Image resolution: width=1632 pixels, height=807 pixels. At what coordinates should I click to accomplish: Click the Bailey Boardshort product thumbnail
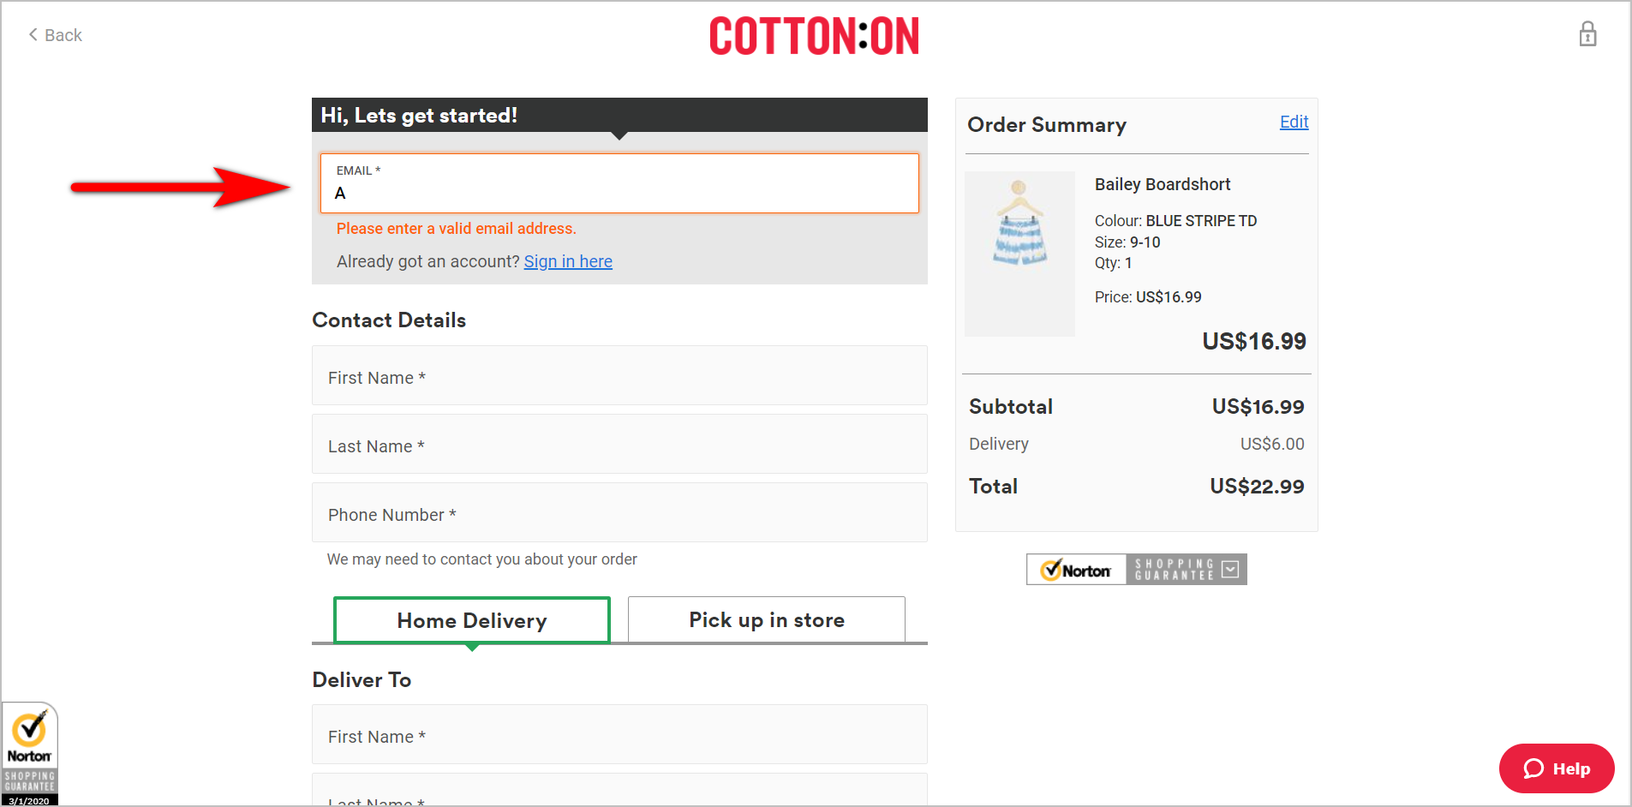[x=1019, y=253]
